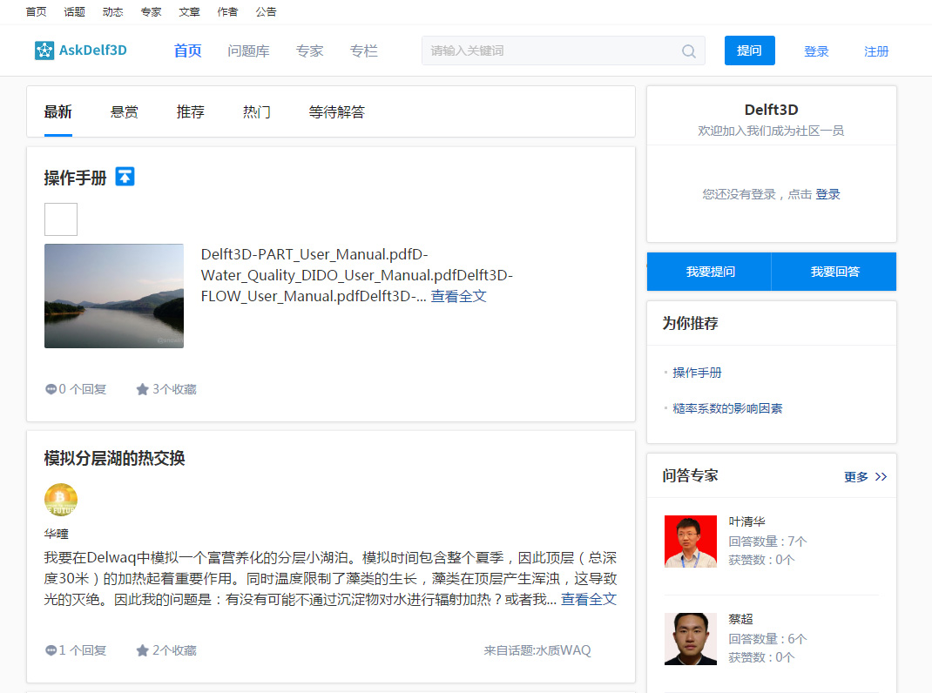This screenshot has height=693, width=932.
Task: Click 首页 in the top utility bar
Action: [x=37, y=12]
